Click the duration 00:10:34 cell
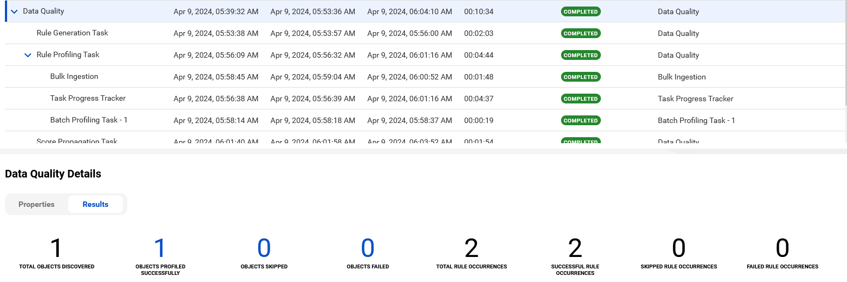The height and width of the screenshot is (282, 847). click(479, 11)
